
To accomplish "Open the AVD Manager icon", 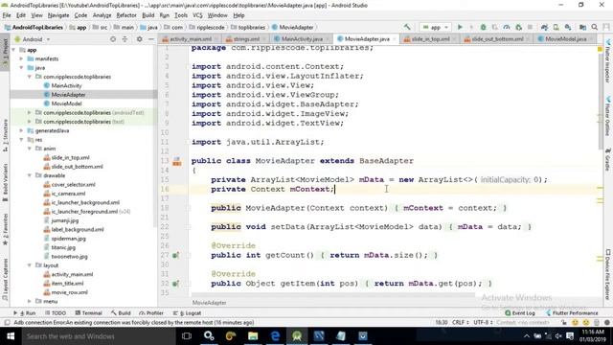I will pos(556,27).
